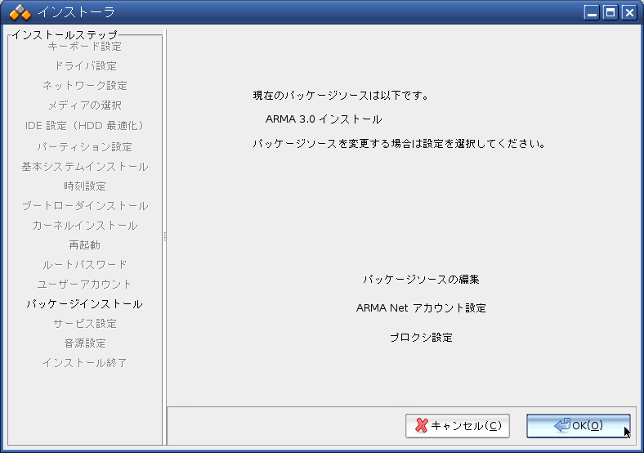Select 音源設定 step in sidebar
This screenshot has width=644, height=453.
tap(84, 343)
